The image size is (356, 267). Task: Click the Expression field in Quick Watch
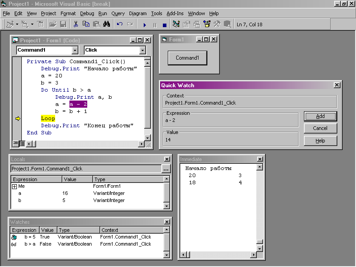click(x=231, y=120)
